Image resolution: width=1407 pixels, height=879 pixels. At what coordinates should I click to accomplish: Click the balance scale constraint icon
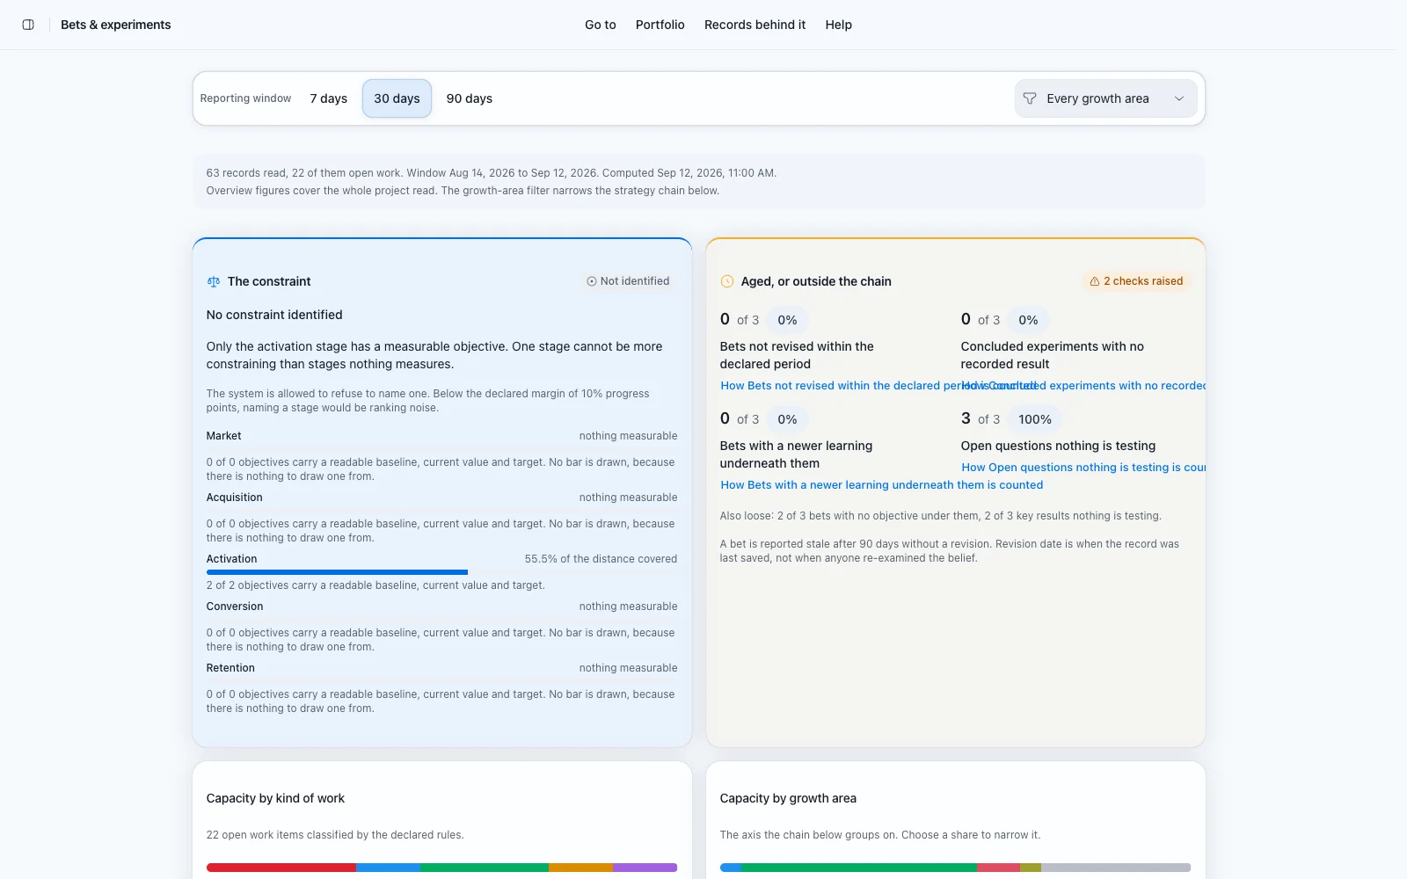click(214, 281)
